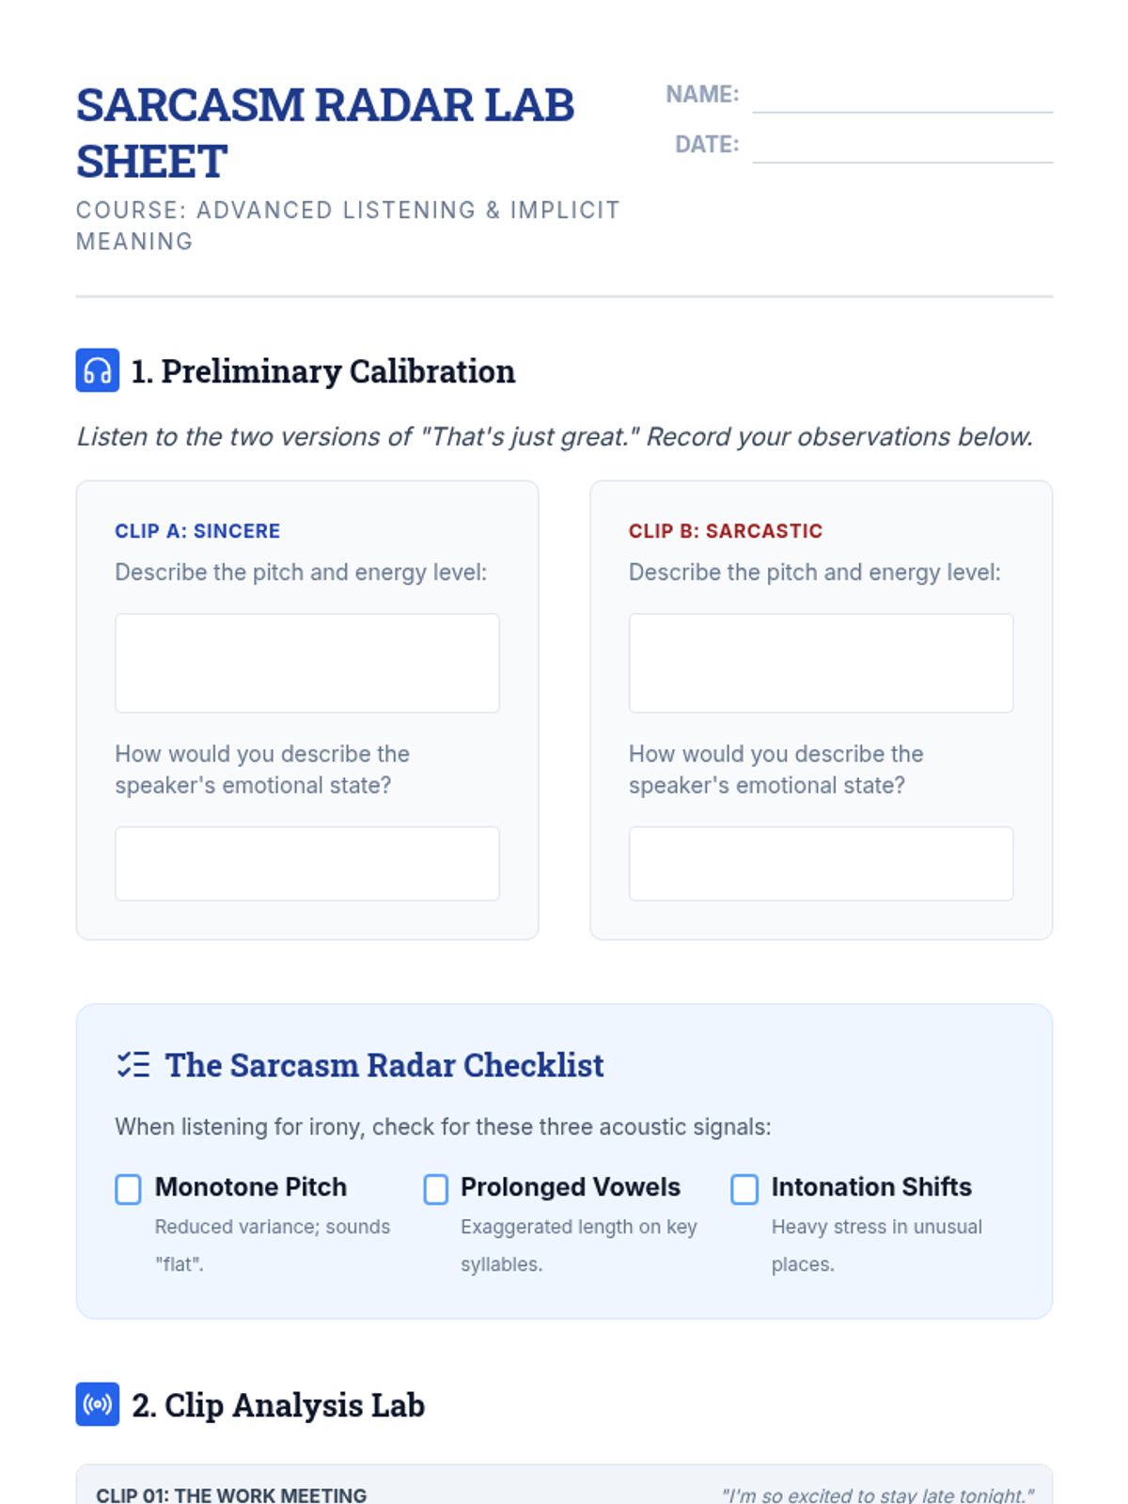Image resolution: width=1128 pixels, height=1504 pixels.
Task: Click the NAME line field
Action: pos(902,96)
